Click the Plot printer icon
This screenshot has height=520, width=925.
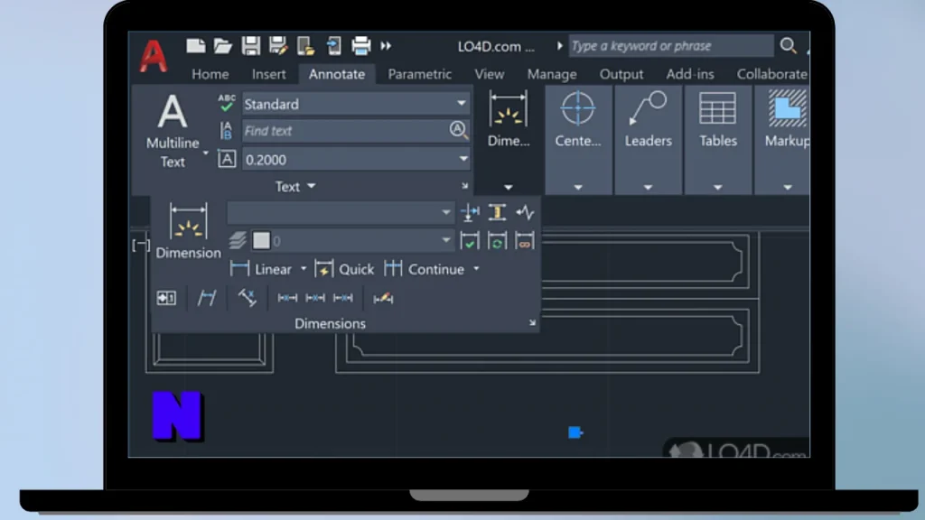[x=361, y=46]
